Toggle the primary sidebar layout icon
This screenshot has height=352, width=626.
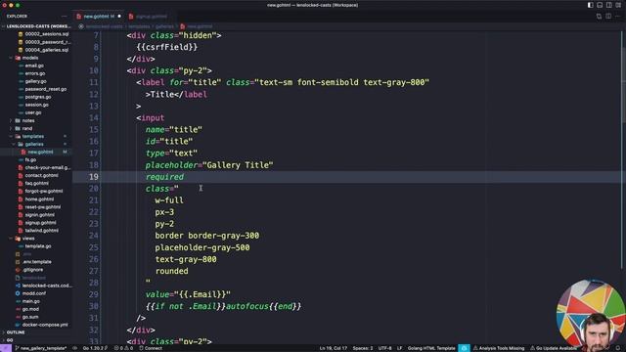click(x=590, y=5)
